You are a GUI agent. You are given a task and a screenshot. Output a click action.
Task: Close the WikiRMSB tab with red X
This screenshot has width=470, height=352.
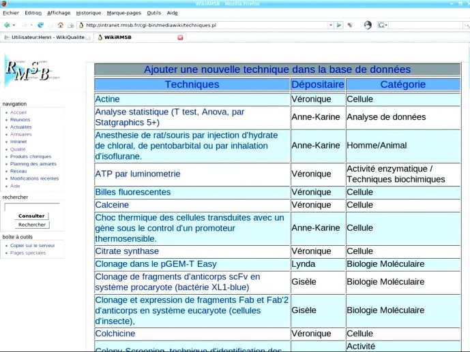pos(180,37)
